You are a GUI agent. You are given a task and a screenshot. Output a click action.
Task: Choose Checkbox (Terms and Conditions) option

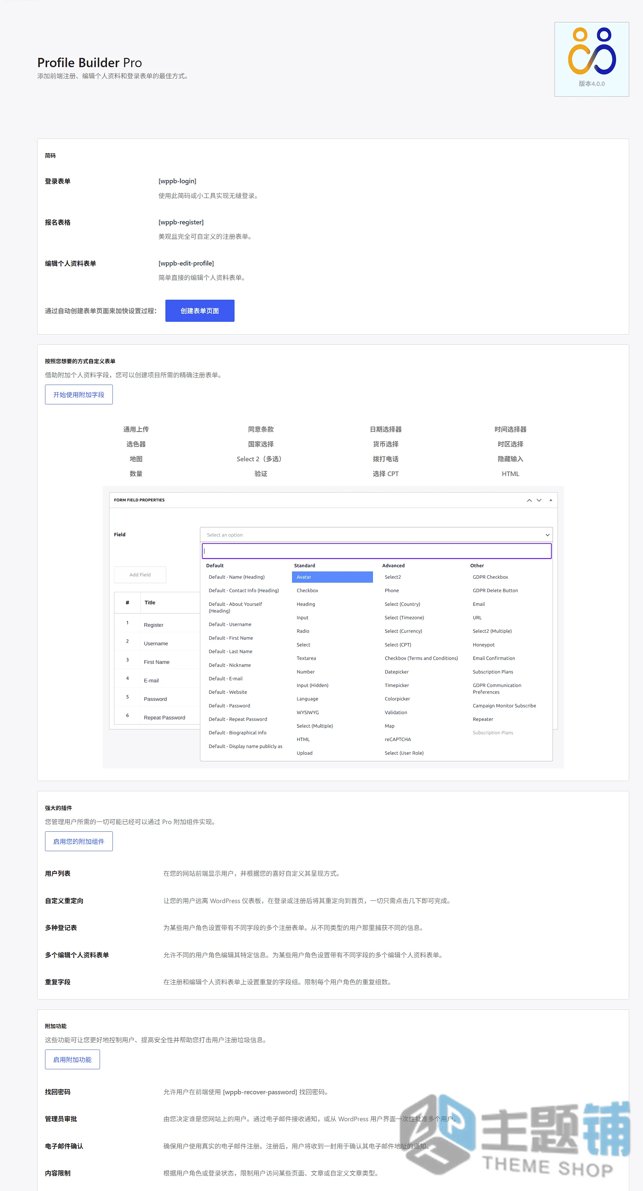click(x=421, y=658)
